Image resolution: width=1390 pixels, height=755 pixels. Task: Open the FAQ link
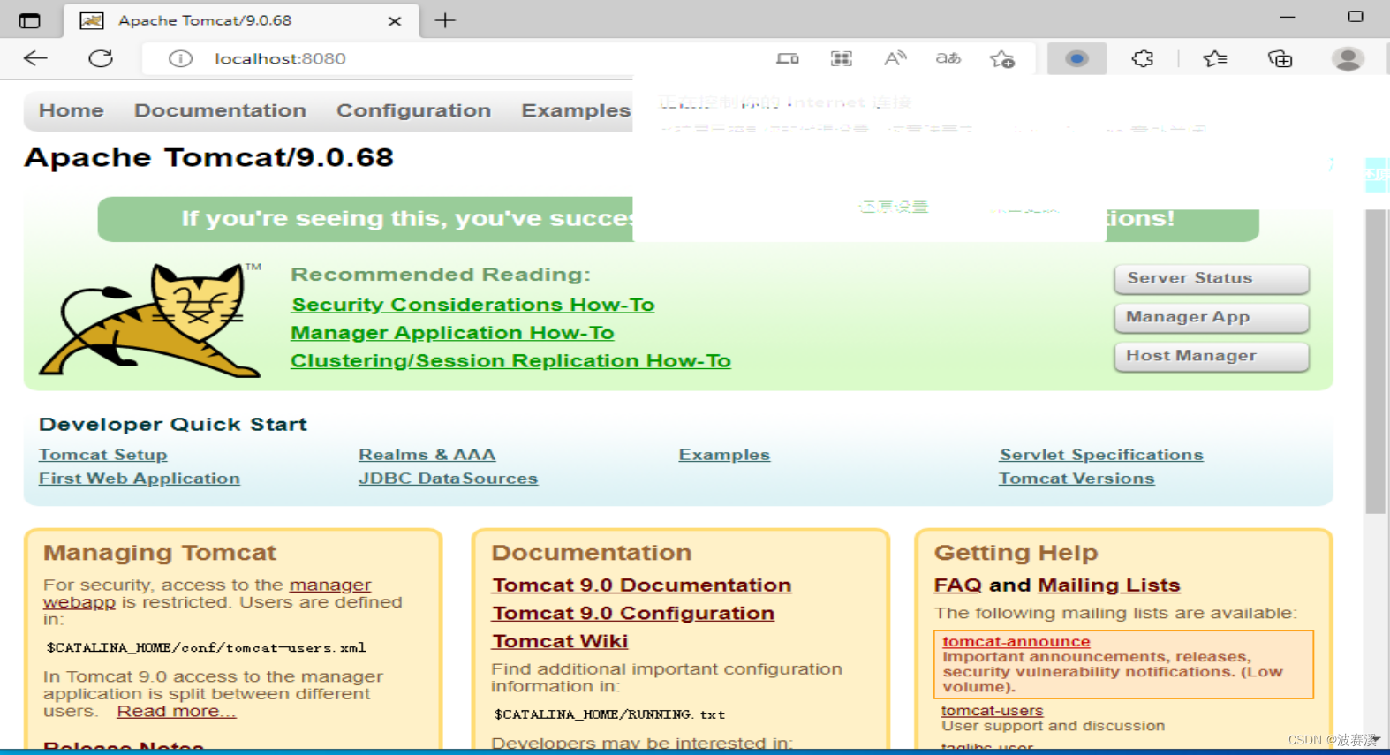pos(957,585)
